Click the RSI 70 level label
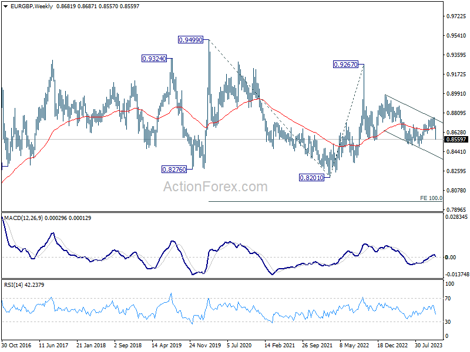The height and width of the screenshot is (352, 470). coord(448,299)
